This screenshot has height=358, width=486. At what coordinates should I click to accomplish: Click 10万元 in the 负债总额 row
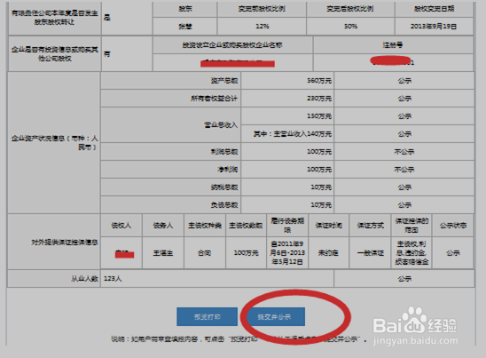click(321, 205)
